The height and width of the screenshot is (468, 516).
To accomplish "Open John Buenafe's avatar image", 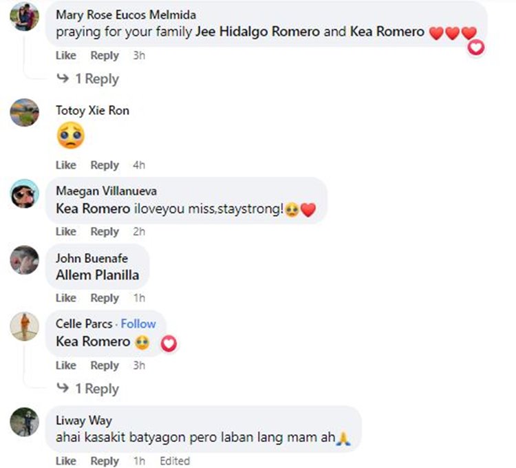I will pyautogui.click(x=24, y=260).
